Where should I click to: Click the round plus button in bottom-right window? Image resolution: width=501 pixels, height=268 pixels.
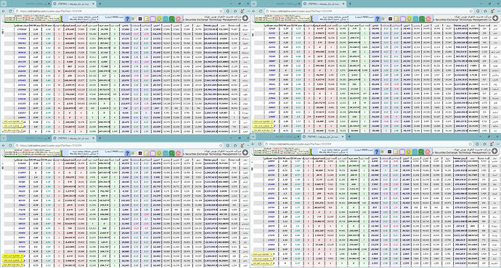[495, 151]
